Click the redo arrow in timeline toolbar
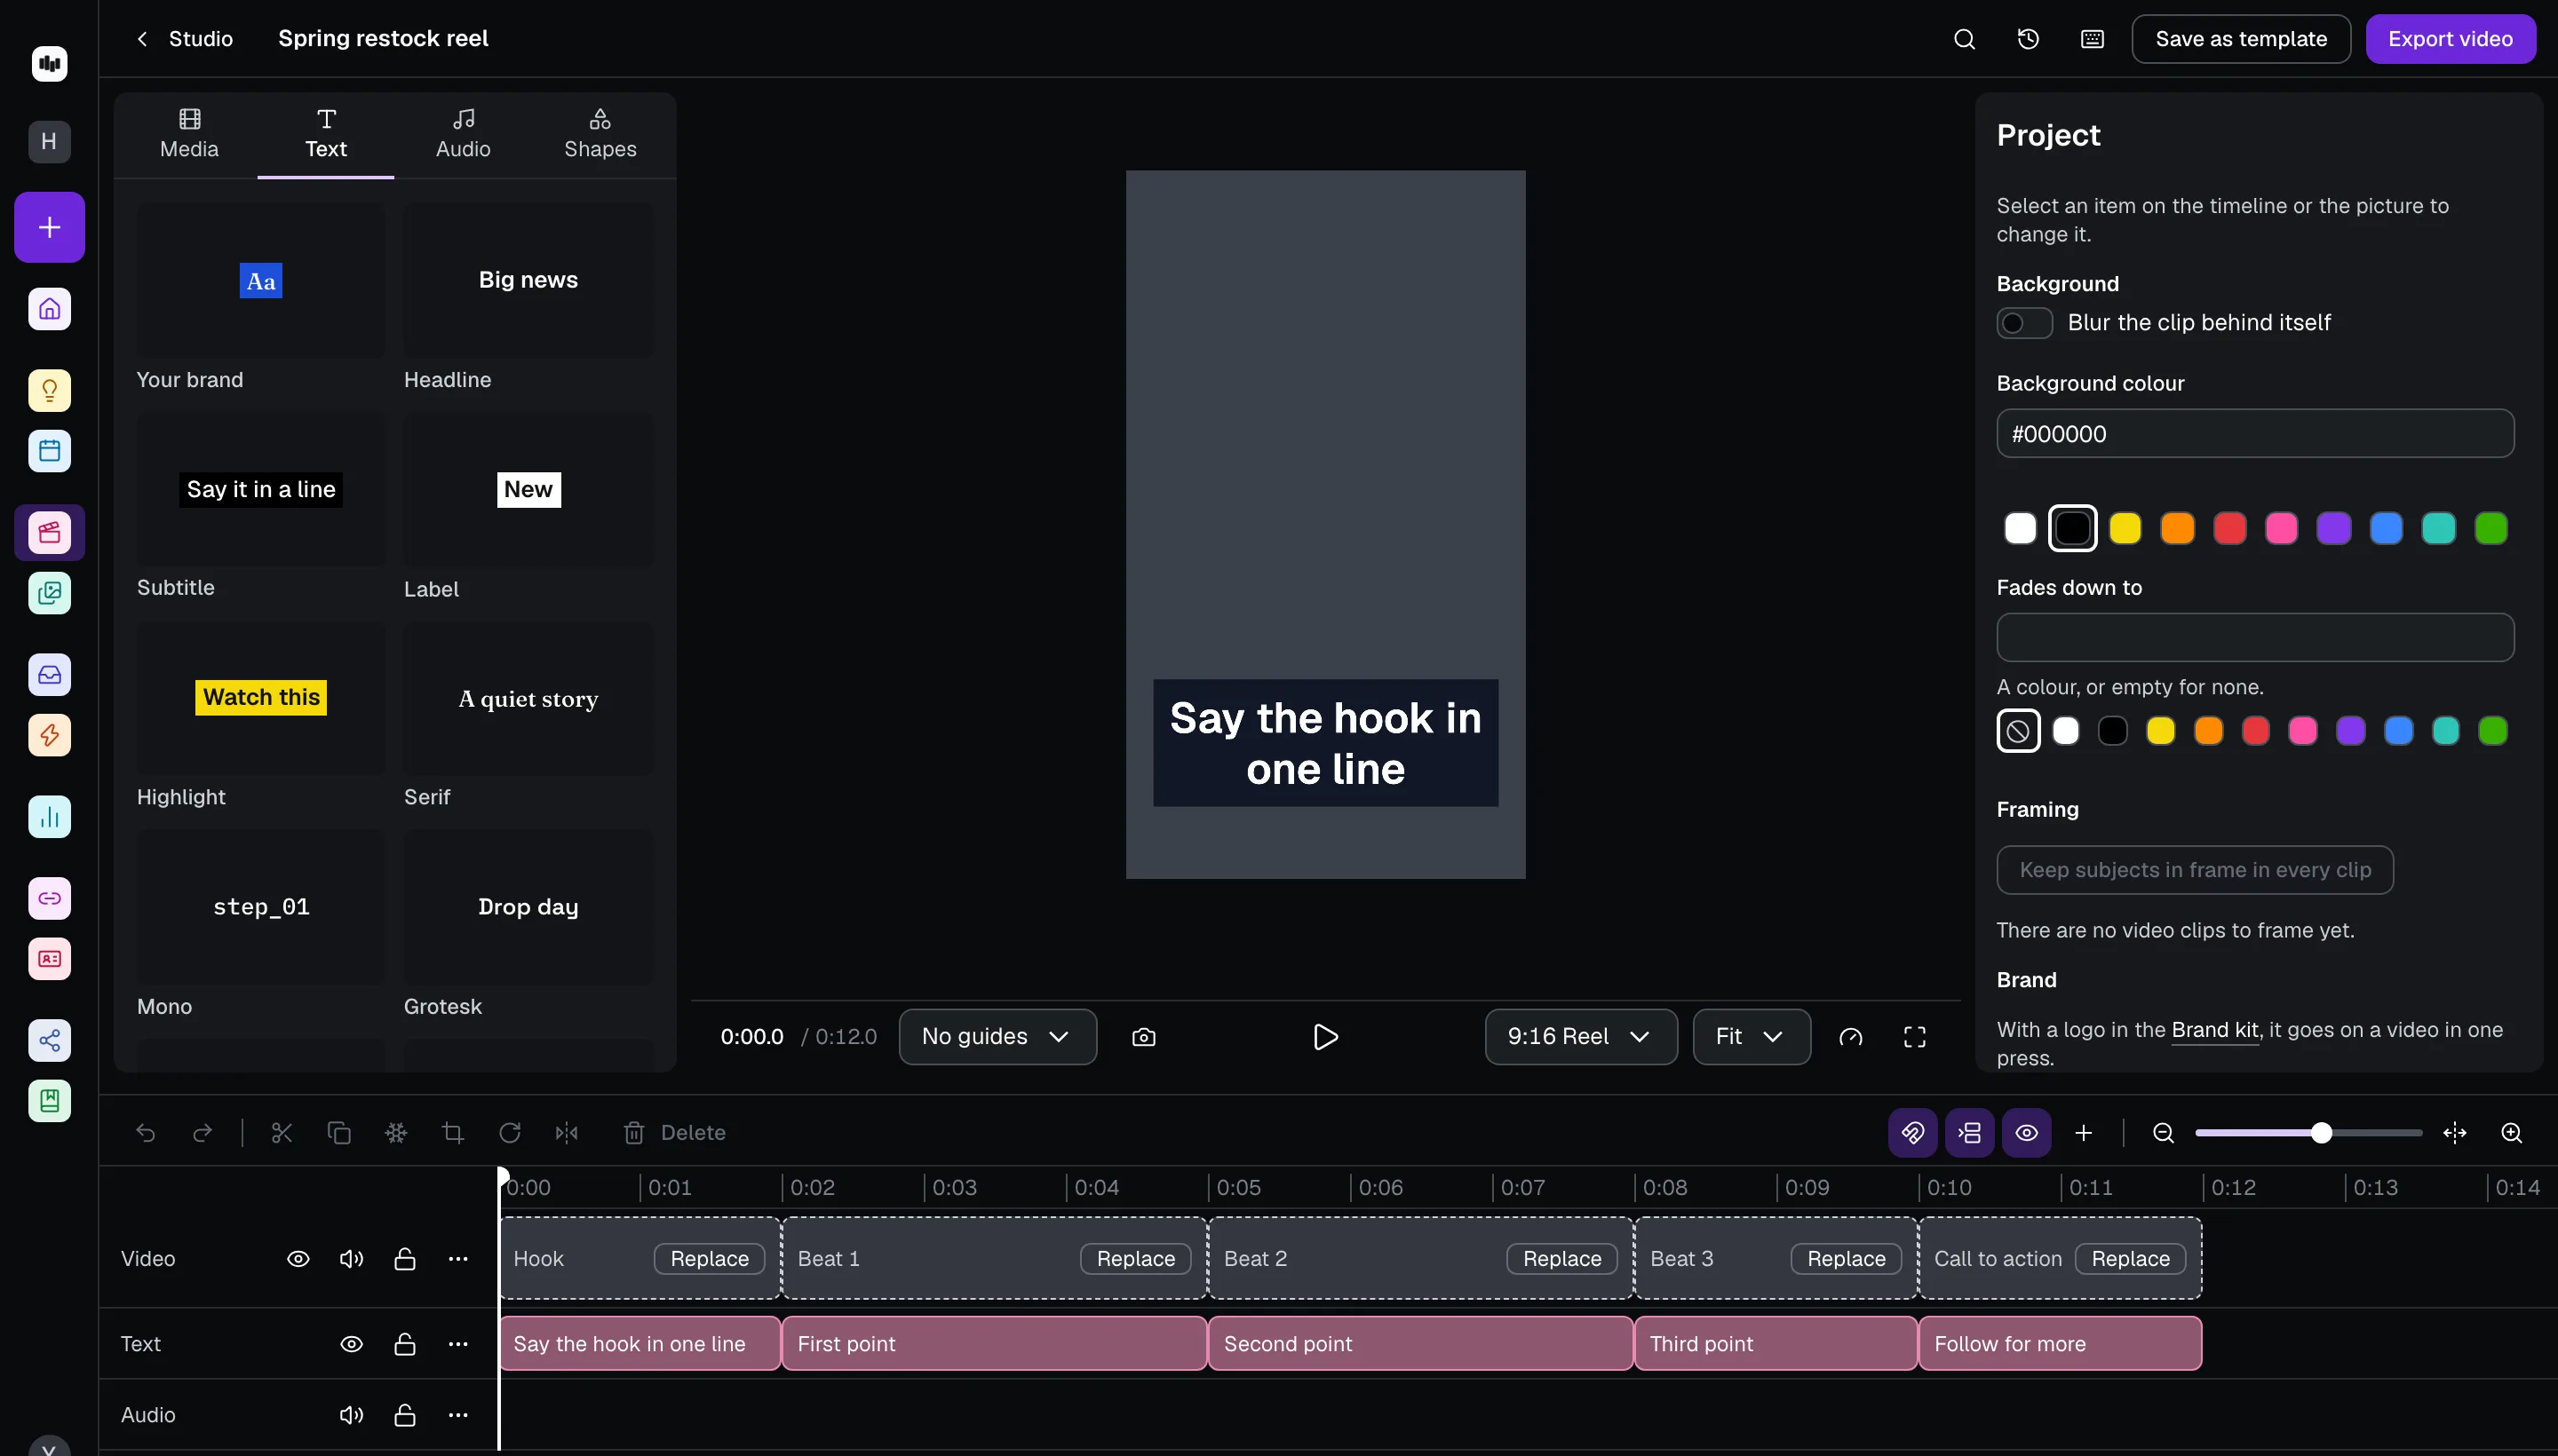The width and height of the screenshot is (2558, 1456). 203,1132
